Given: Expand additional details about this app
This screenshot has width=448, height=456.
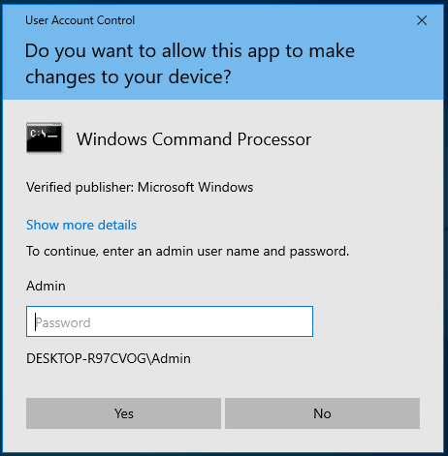Looking at the screenshot, I should pyautogui.click(x=81, y=225).
